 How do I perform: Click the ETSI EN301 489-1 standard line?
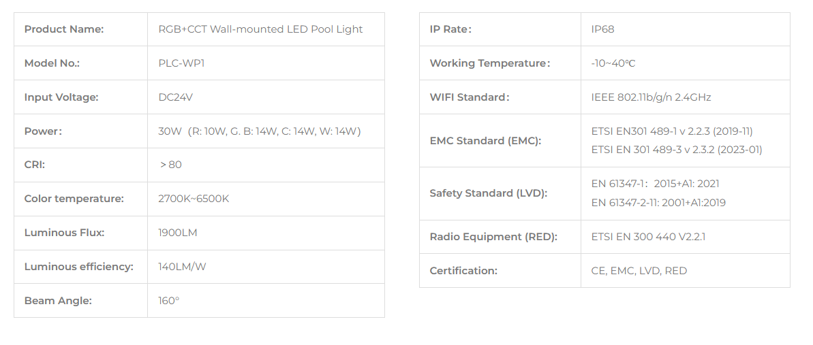(672, 131)
